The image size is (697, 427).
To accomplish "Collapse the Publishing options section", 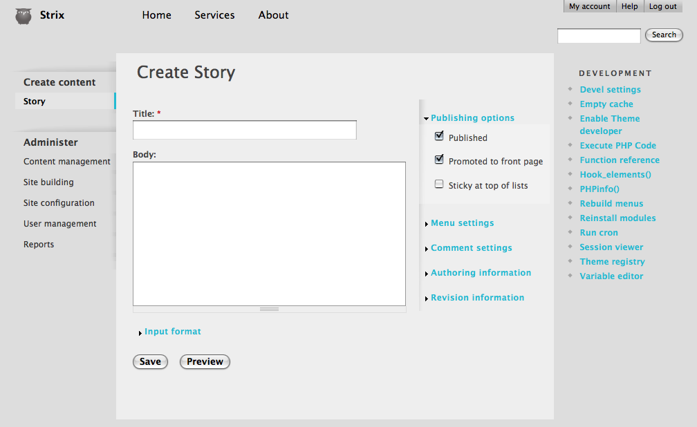I will pos(472,118).
